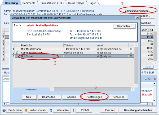
Task: Select order row number 1
Action: (x=3, y=34)
